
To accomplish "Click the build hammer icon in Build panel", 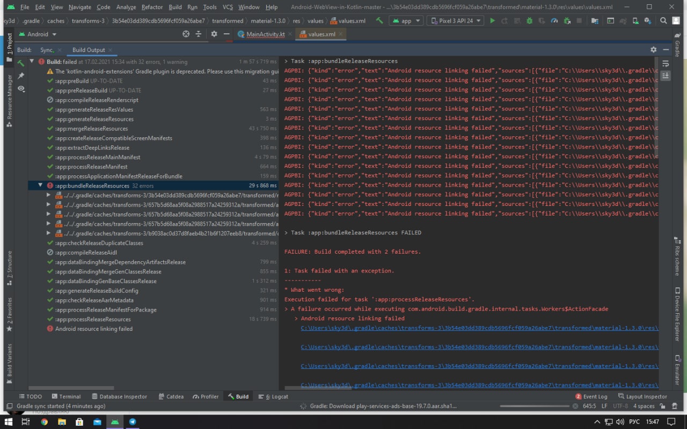I will [21, 63].
